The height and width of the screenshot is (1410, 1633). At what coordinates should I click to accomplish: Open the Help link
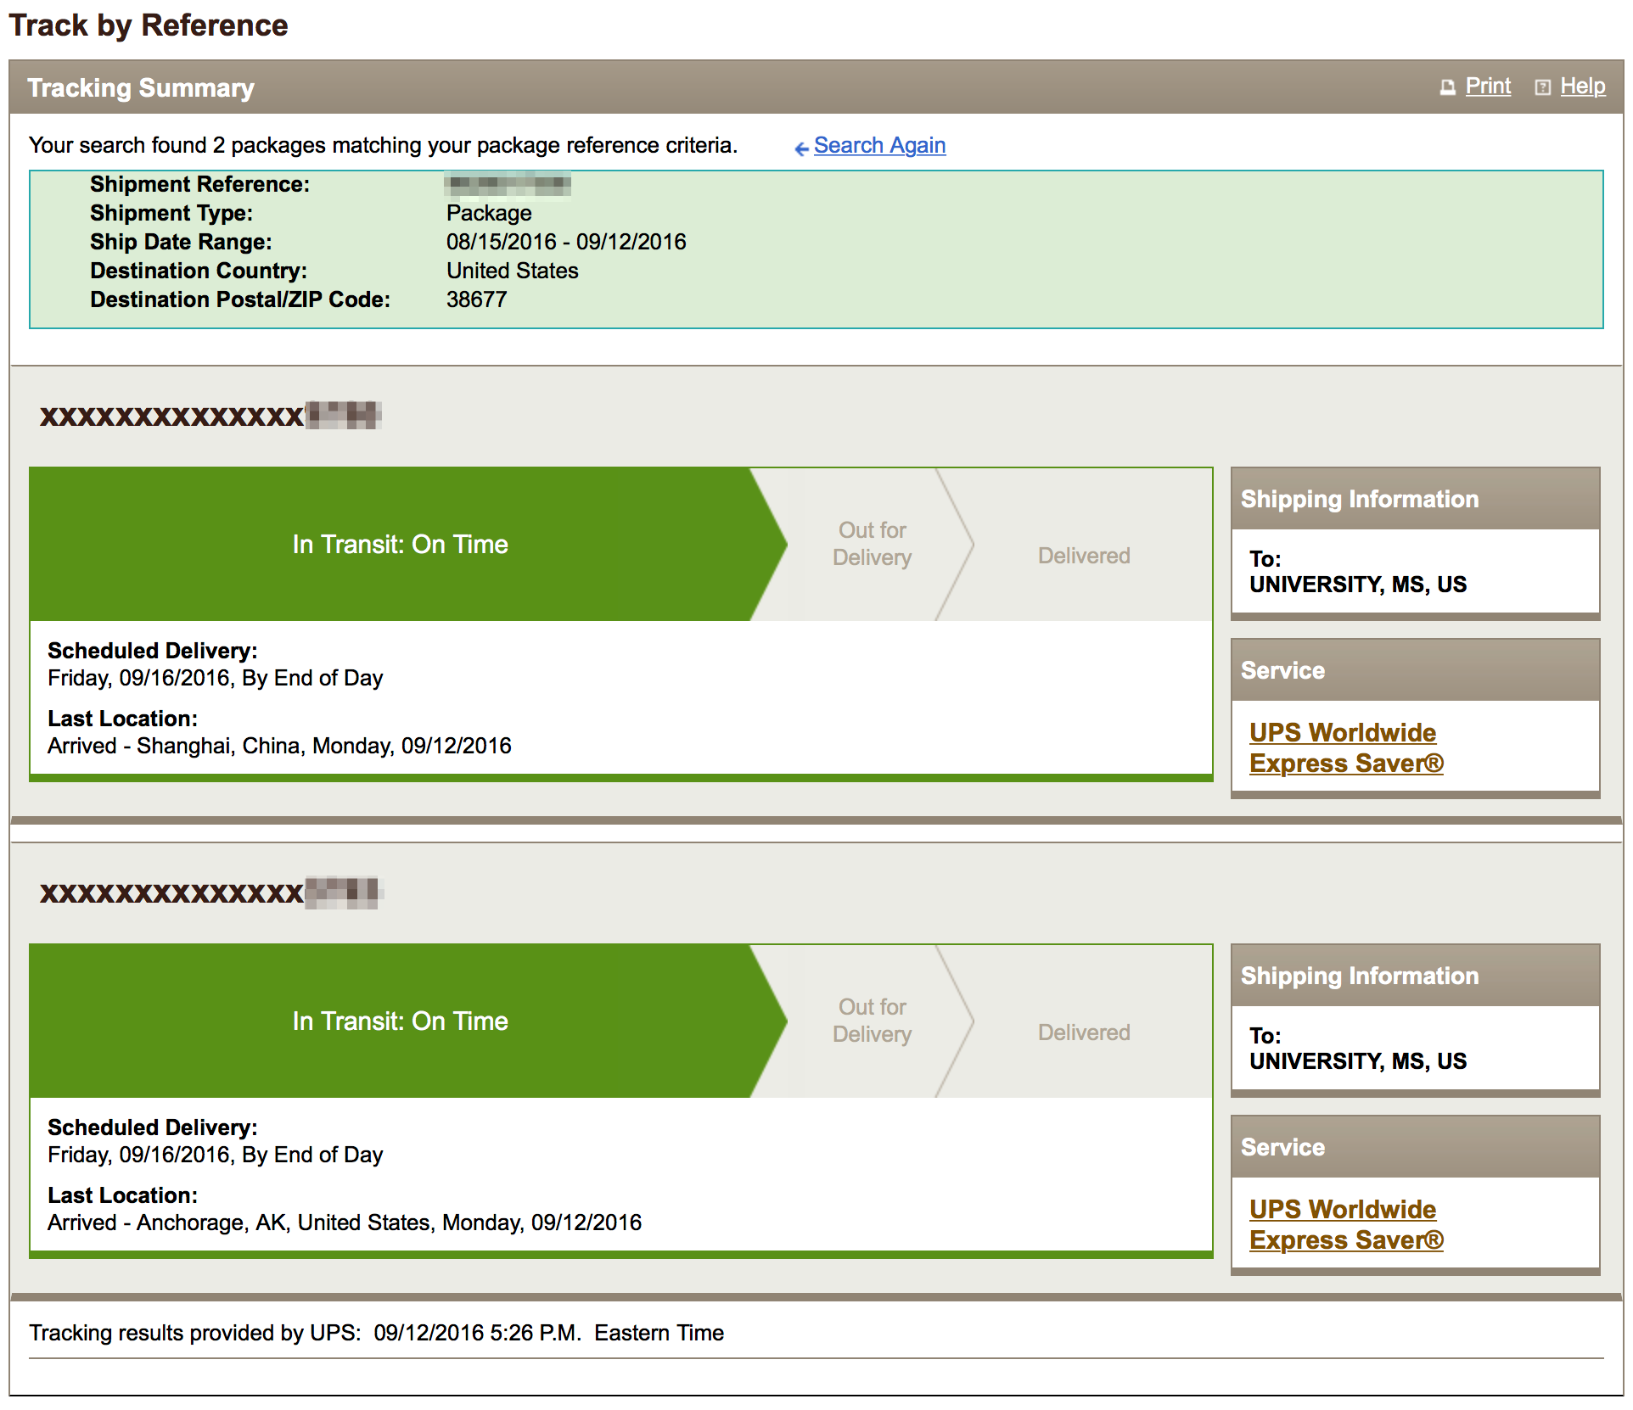[x=1582, y=87]
